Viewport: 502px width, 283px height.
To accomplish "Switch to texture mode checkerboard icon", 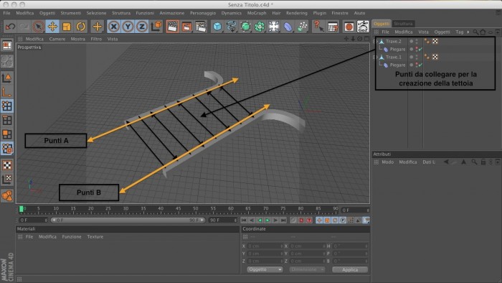I will click(x=7, y=165).
